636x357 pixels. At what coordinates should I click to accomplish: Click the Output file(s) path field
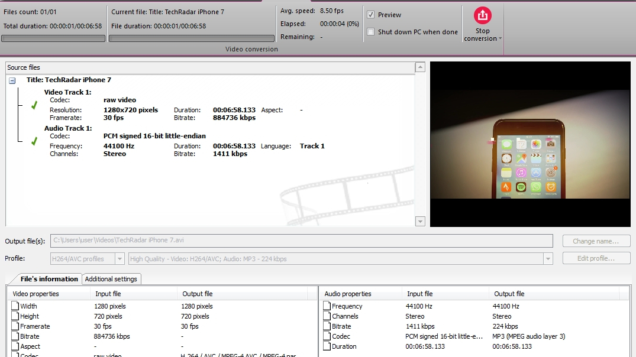[301, 241]
